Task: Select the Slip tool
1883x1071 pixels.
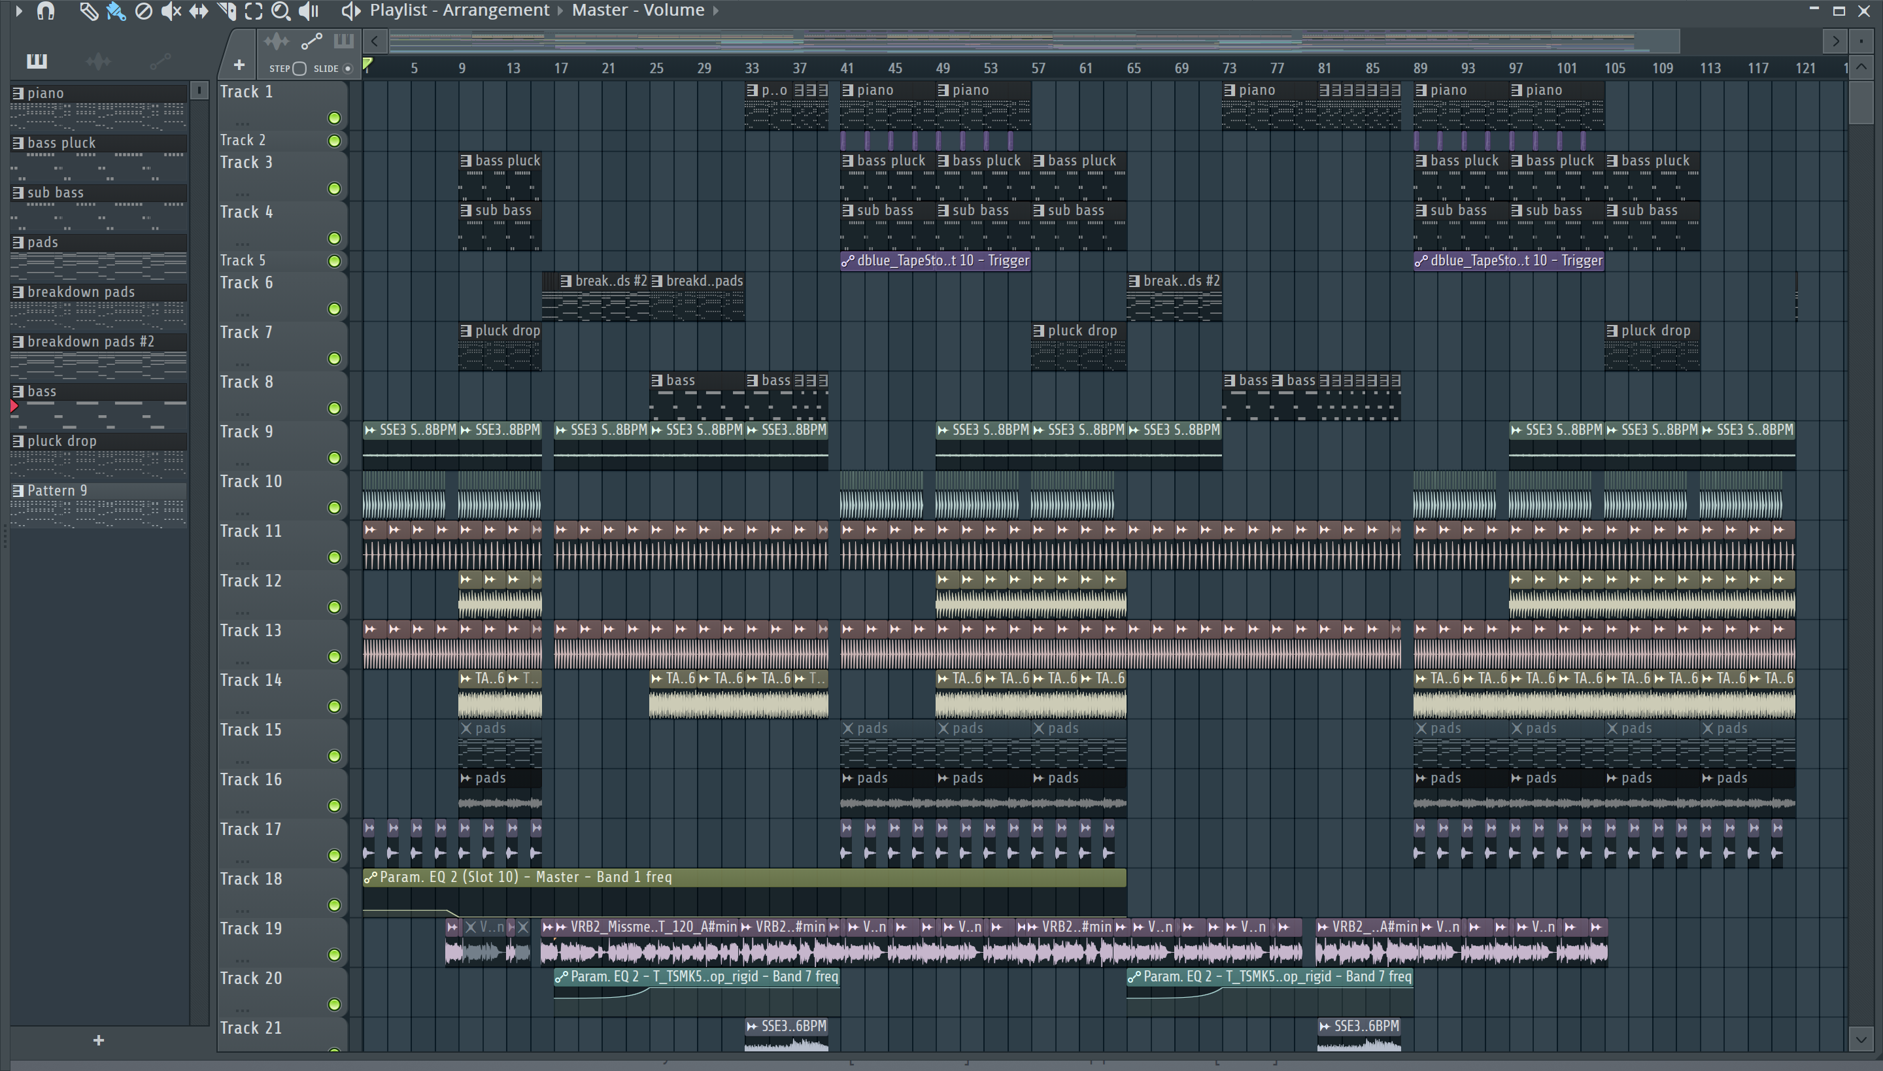Action: coord(199,11)
